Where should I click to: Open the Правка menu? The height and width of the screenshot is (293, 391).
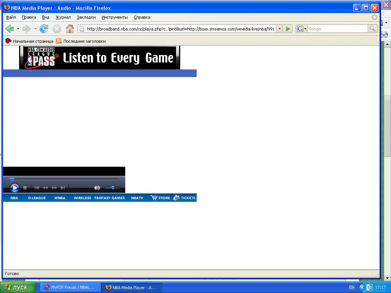pos(29,17)
